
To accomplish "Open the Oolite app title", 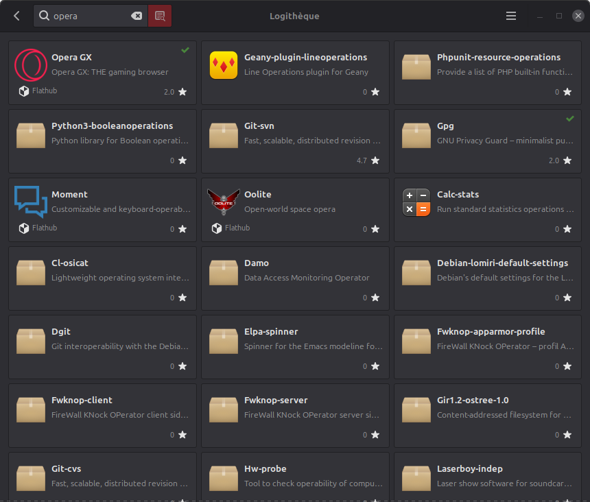I will tap(258, 194).
